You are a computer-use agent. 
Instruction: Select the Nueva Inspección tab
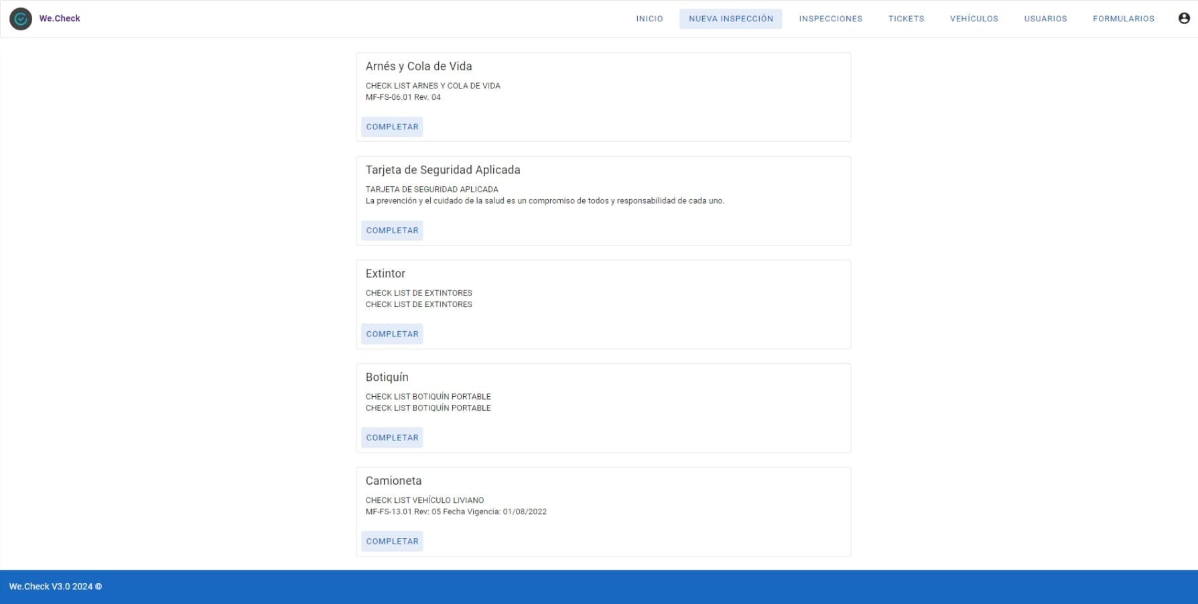730,19
